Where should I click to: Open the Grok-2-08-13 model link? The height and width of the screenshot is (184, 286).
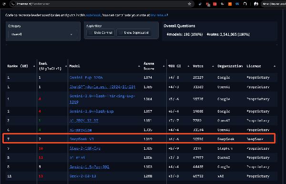[82, 176]
